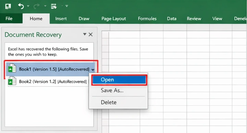Switch to the Insert tab
The width and height of the screenshot is (247, 133).
[61, 19]
